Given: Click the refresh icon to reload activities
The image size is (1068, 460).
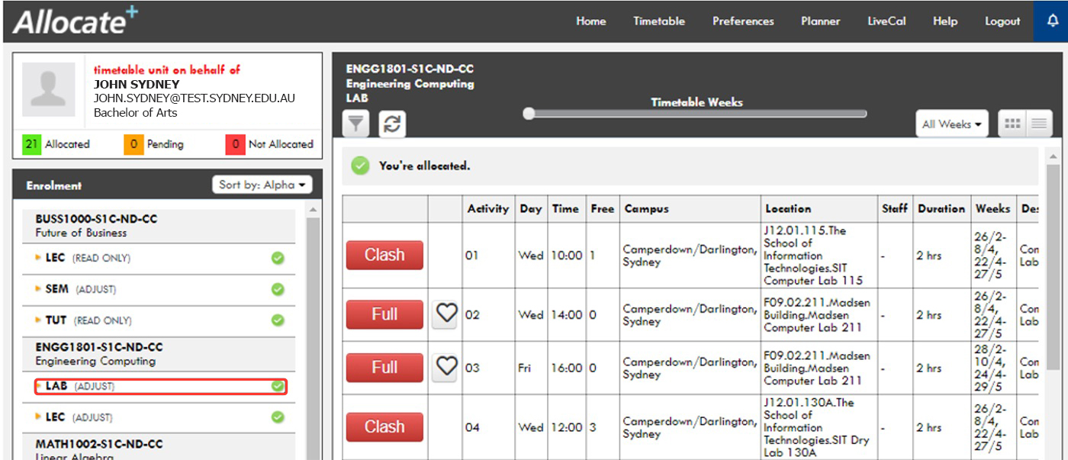Looking at the screenshot, I should (391, 124).
